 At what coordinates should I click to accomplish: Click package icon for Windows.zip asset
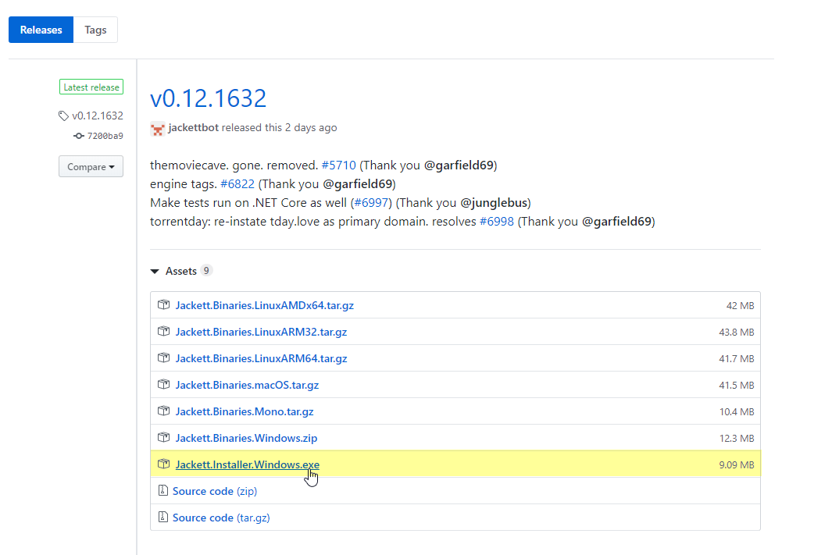pyautogui.click(x=163, y=437)
